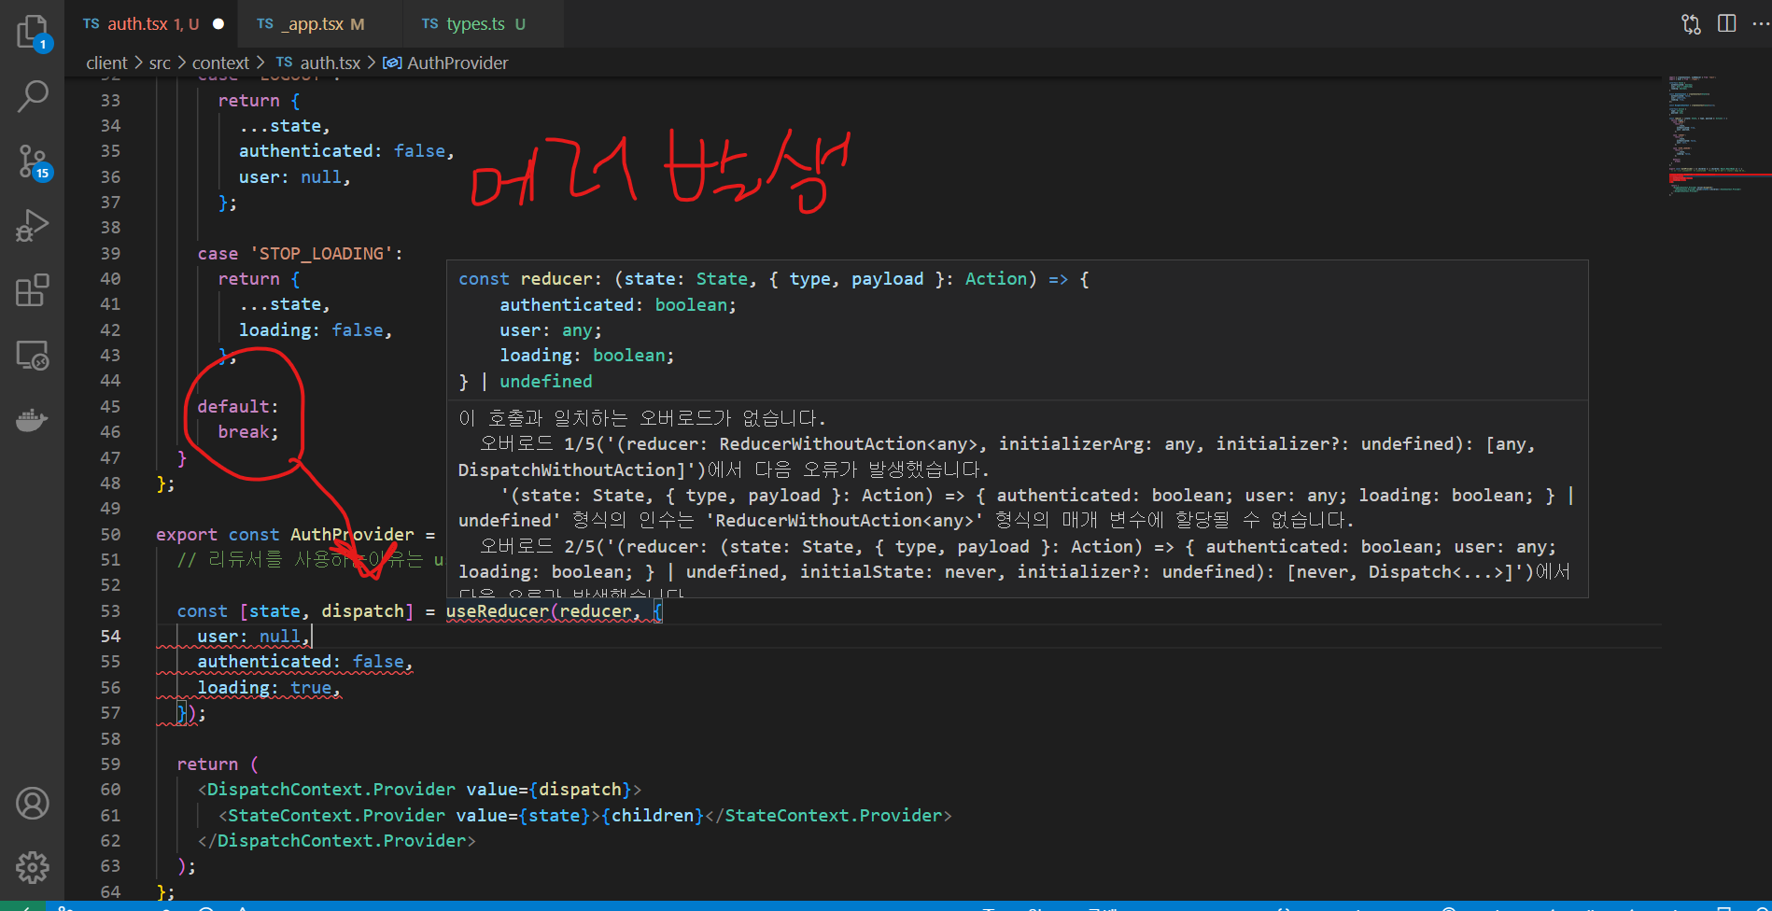The width and height of the screenshot is (1772, 911).
Task: Click the Korean comment on line 51
Action: pyautogui.click(x=310, y=559)
